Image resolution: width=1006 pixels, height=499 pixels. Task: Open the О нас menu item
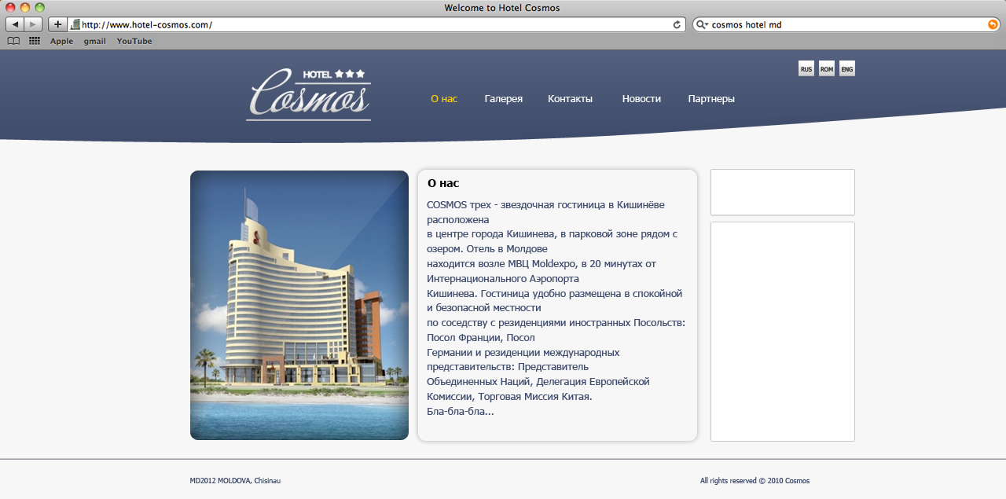(444, 99)
